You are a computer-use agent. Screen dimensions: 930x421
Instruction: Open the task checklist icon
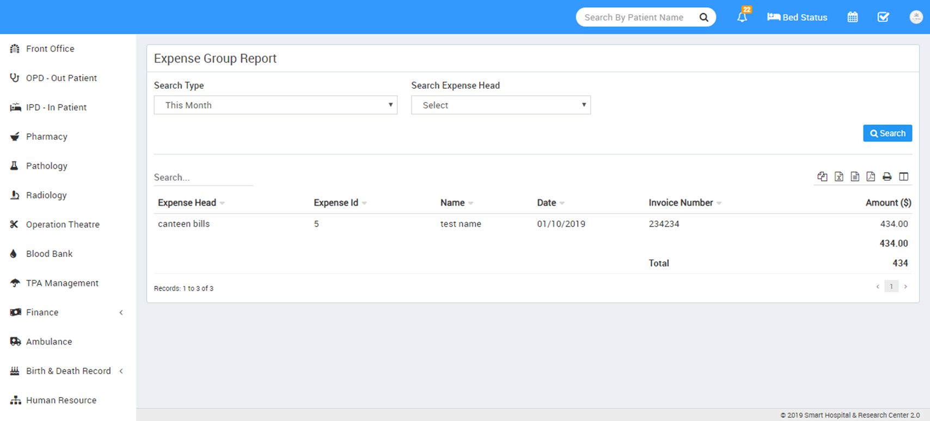tap(883, 17)
